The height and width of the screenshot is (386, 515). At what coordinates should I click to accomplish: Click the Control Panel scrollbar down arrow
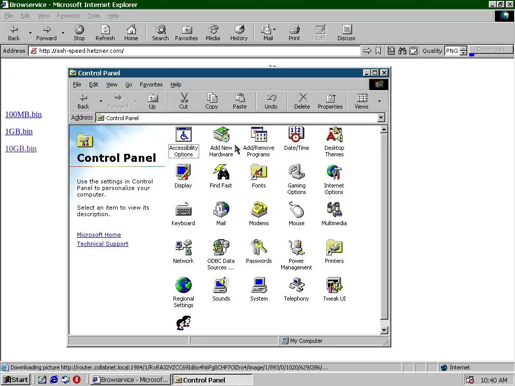[x=384, y=330]
